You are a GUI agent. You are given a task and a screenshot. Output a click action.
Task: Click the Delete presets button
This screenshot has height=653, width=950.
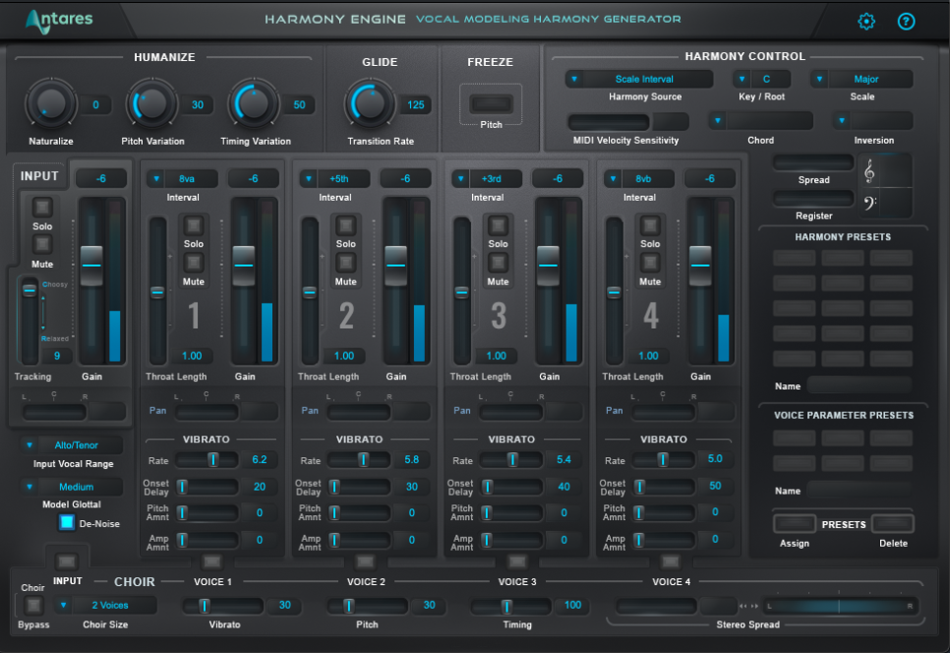point(892,523)
